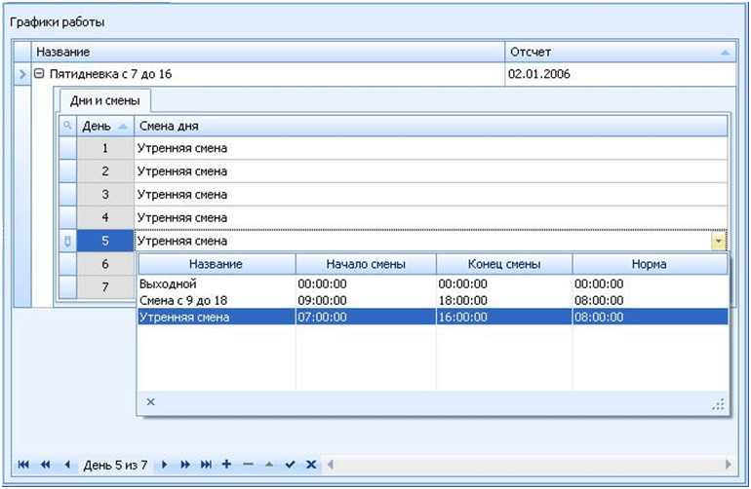Click previous page navigator button
751x489 pixels.
[x=45, y=465]
